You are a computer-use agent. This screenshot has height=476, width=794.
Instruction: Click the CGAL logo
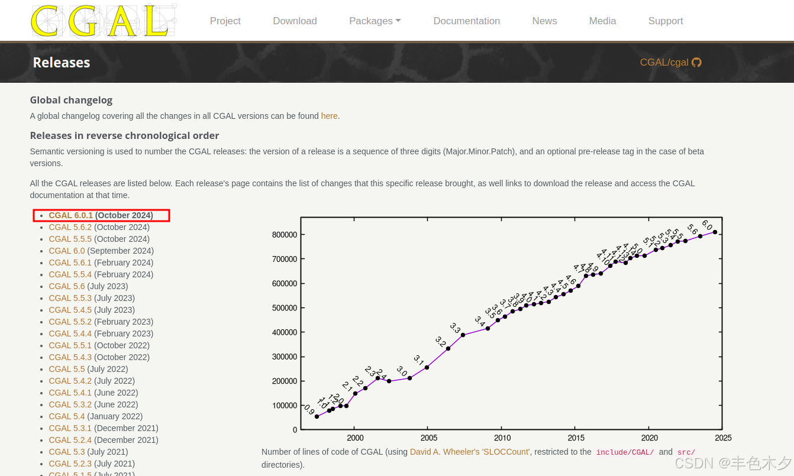click(x=104, y=20)
